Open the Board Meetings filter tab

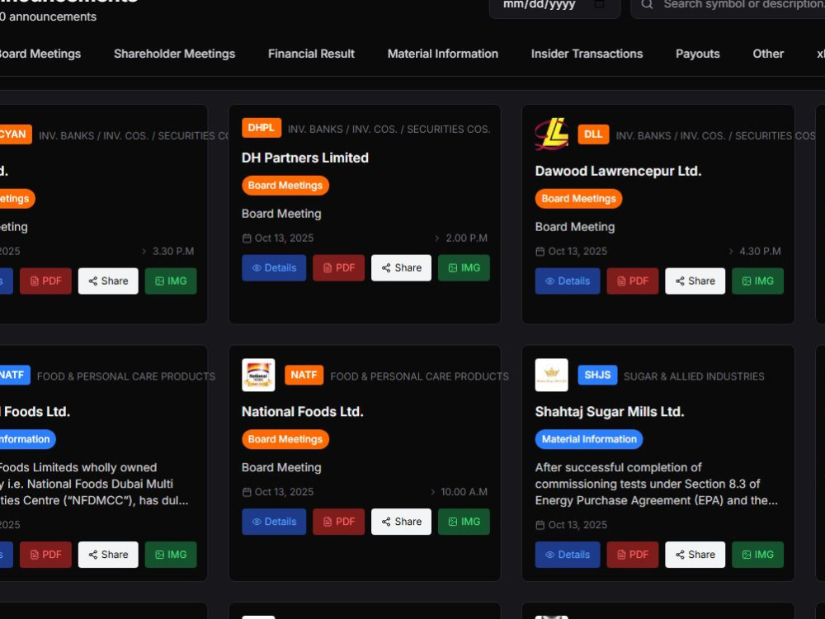click(40, 54)
